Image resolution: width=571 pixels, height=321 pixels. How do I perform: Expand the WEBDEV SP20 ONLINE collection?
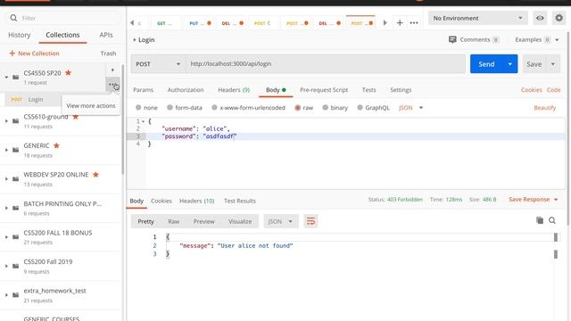click(6, 179)
